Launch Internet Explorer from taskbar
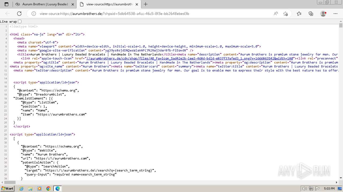343x192 pixels. click(x=21, y=189)
